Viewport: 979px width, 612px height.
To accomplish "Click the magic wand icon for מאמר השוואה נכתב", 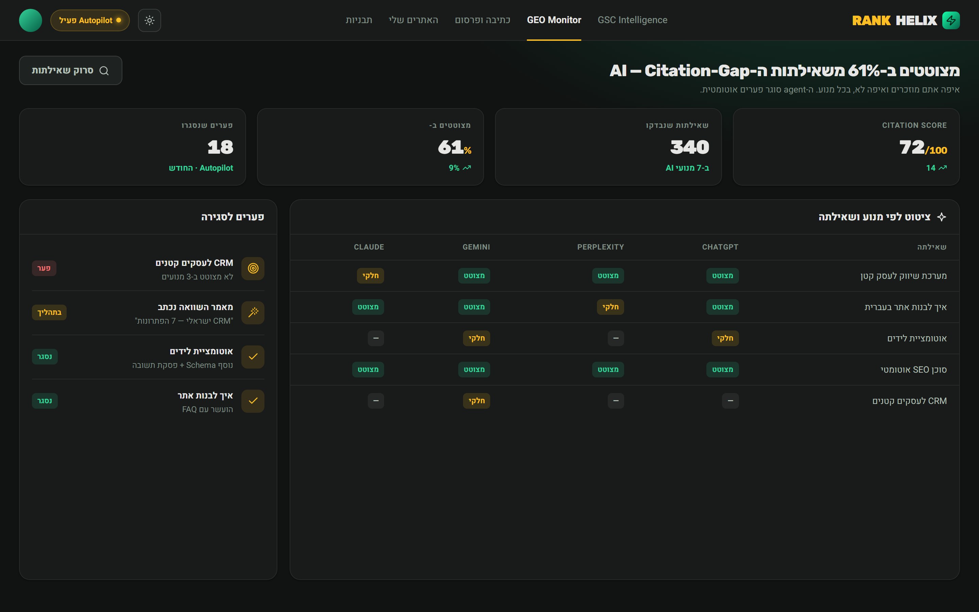I will pos(253,312).
